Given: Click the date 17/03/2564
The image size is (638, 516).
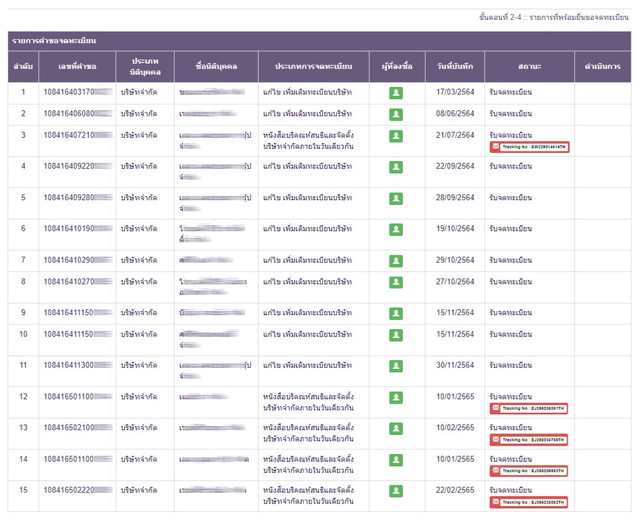Looking at the screenshot, I should pos(455,92).
